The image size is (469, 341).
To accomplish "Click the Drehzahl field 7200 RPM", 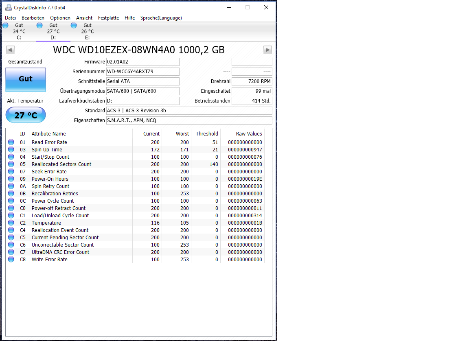I will point(252,81).
